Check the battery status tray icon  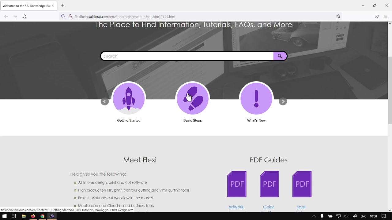click(x=330, y=216)
